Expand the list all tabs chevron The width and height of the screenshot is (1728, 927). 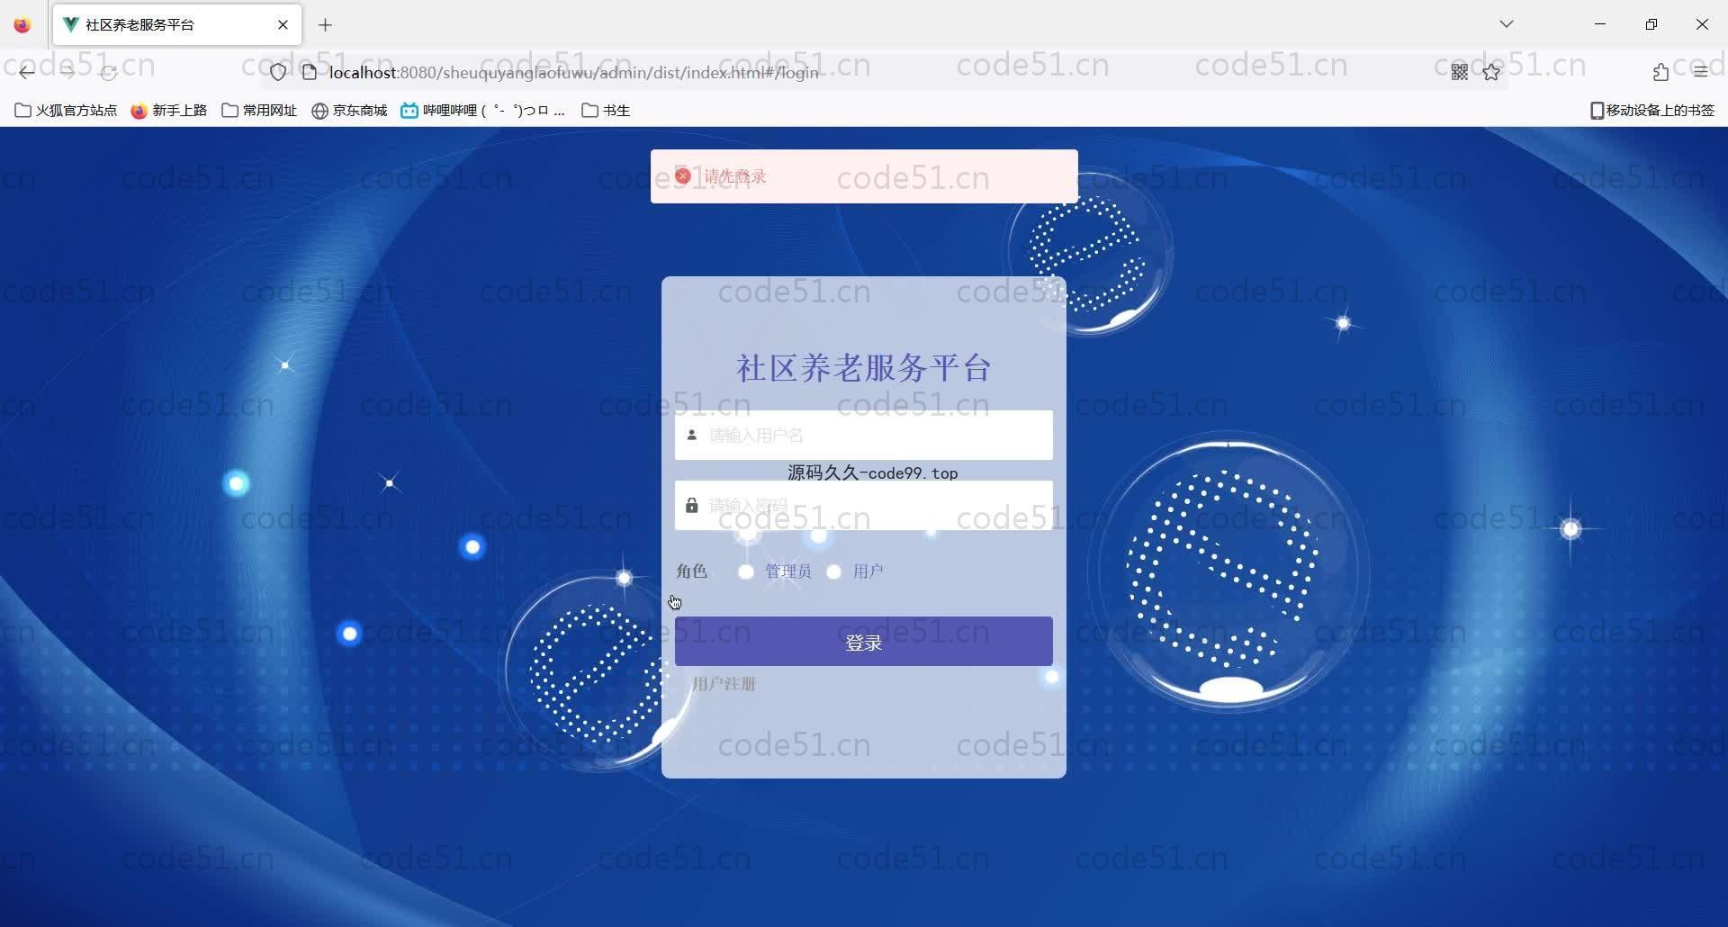coord(1507,24)
